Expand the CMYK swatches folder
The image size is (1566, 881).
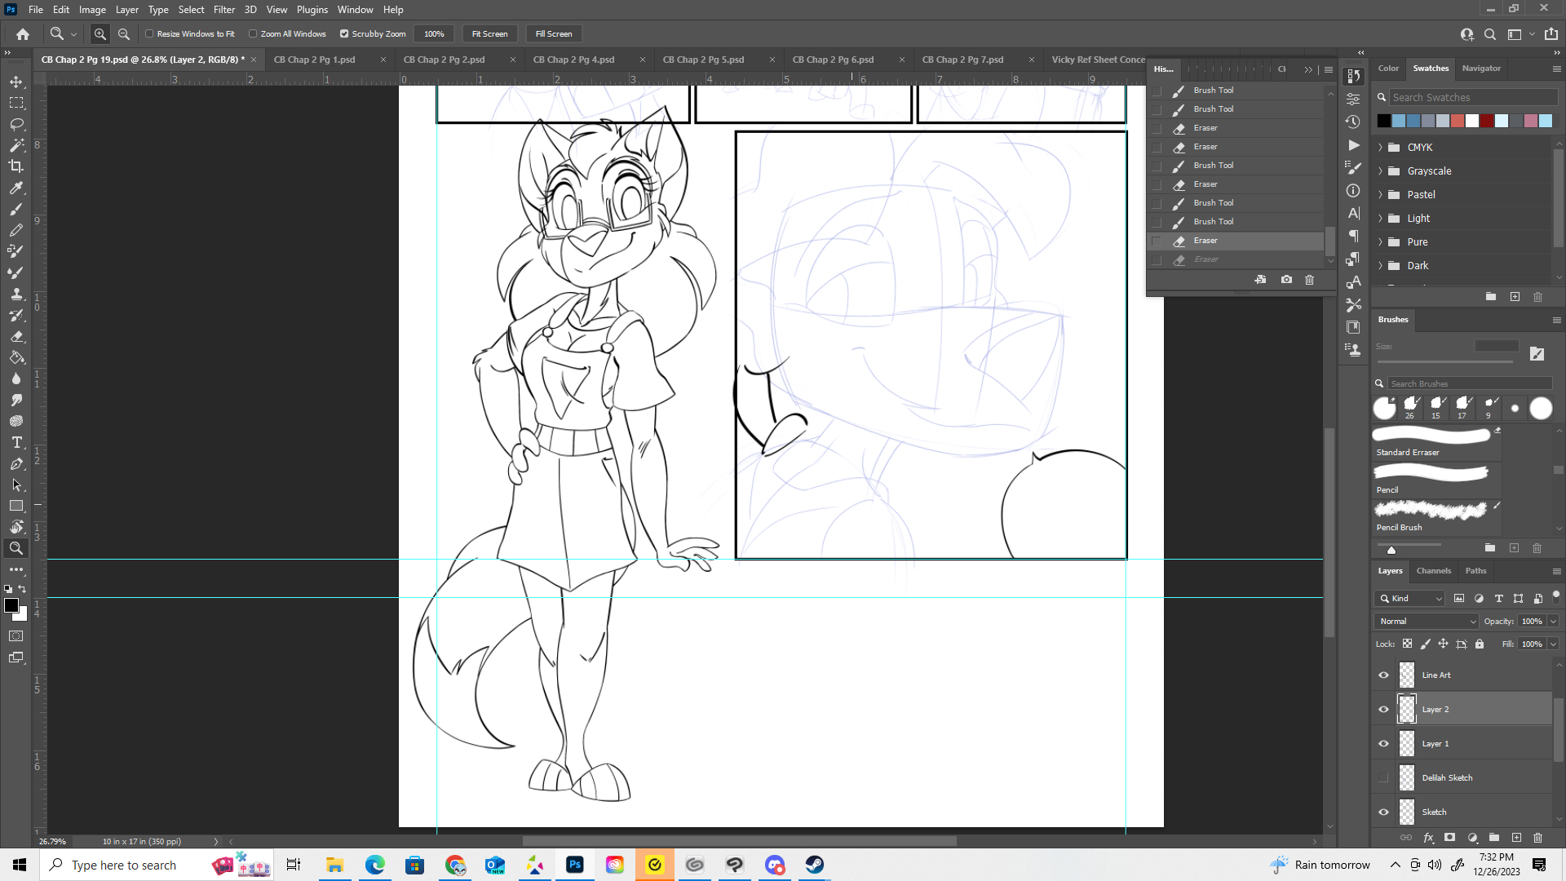coord(1381,148)
